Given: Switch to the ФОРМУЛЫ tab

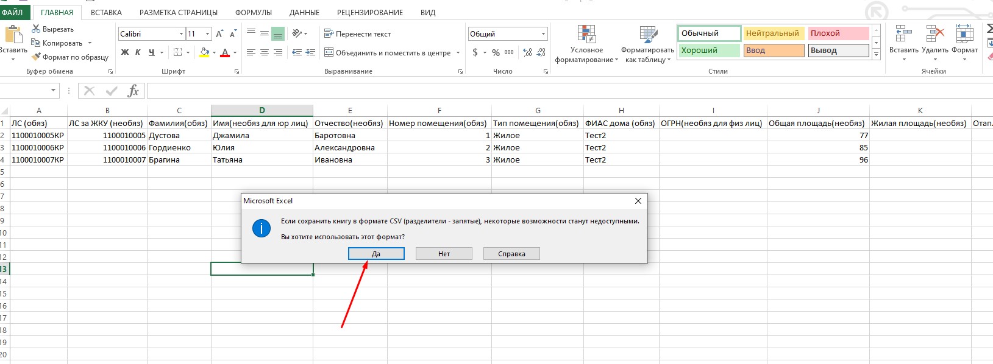Looking at the screenshot, I should click(254, 12).
